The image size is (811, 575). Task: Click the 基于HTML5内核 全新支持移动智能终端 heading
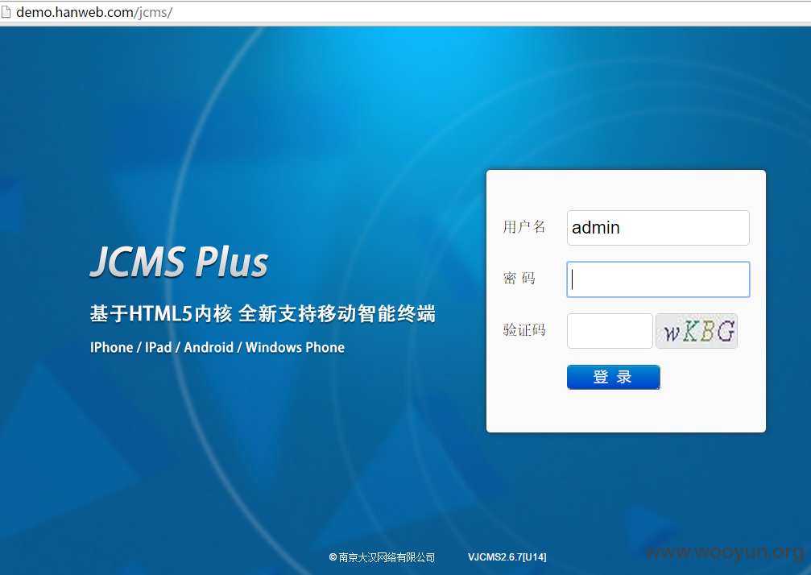click(263, 314)
